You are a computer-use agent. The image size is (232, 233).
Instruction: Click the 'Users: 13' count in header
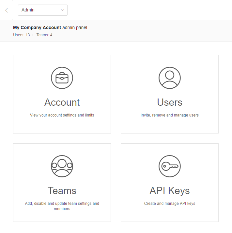pos(22,35)
